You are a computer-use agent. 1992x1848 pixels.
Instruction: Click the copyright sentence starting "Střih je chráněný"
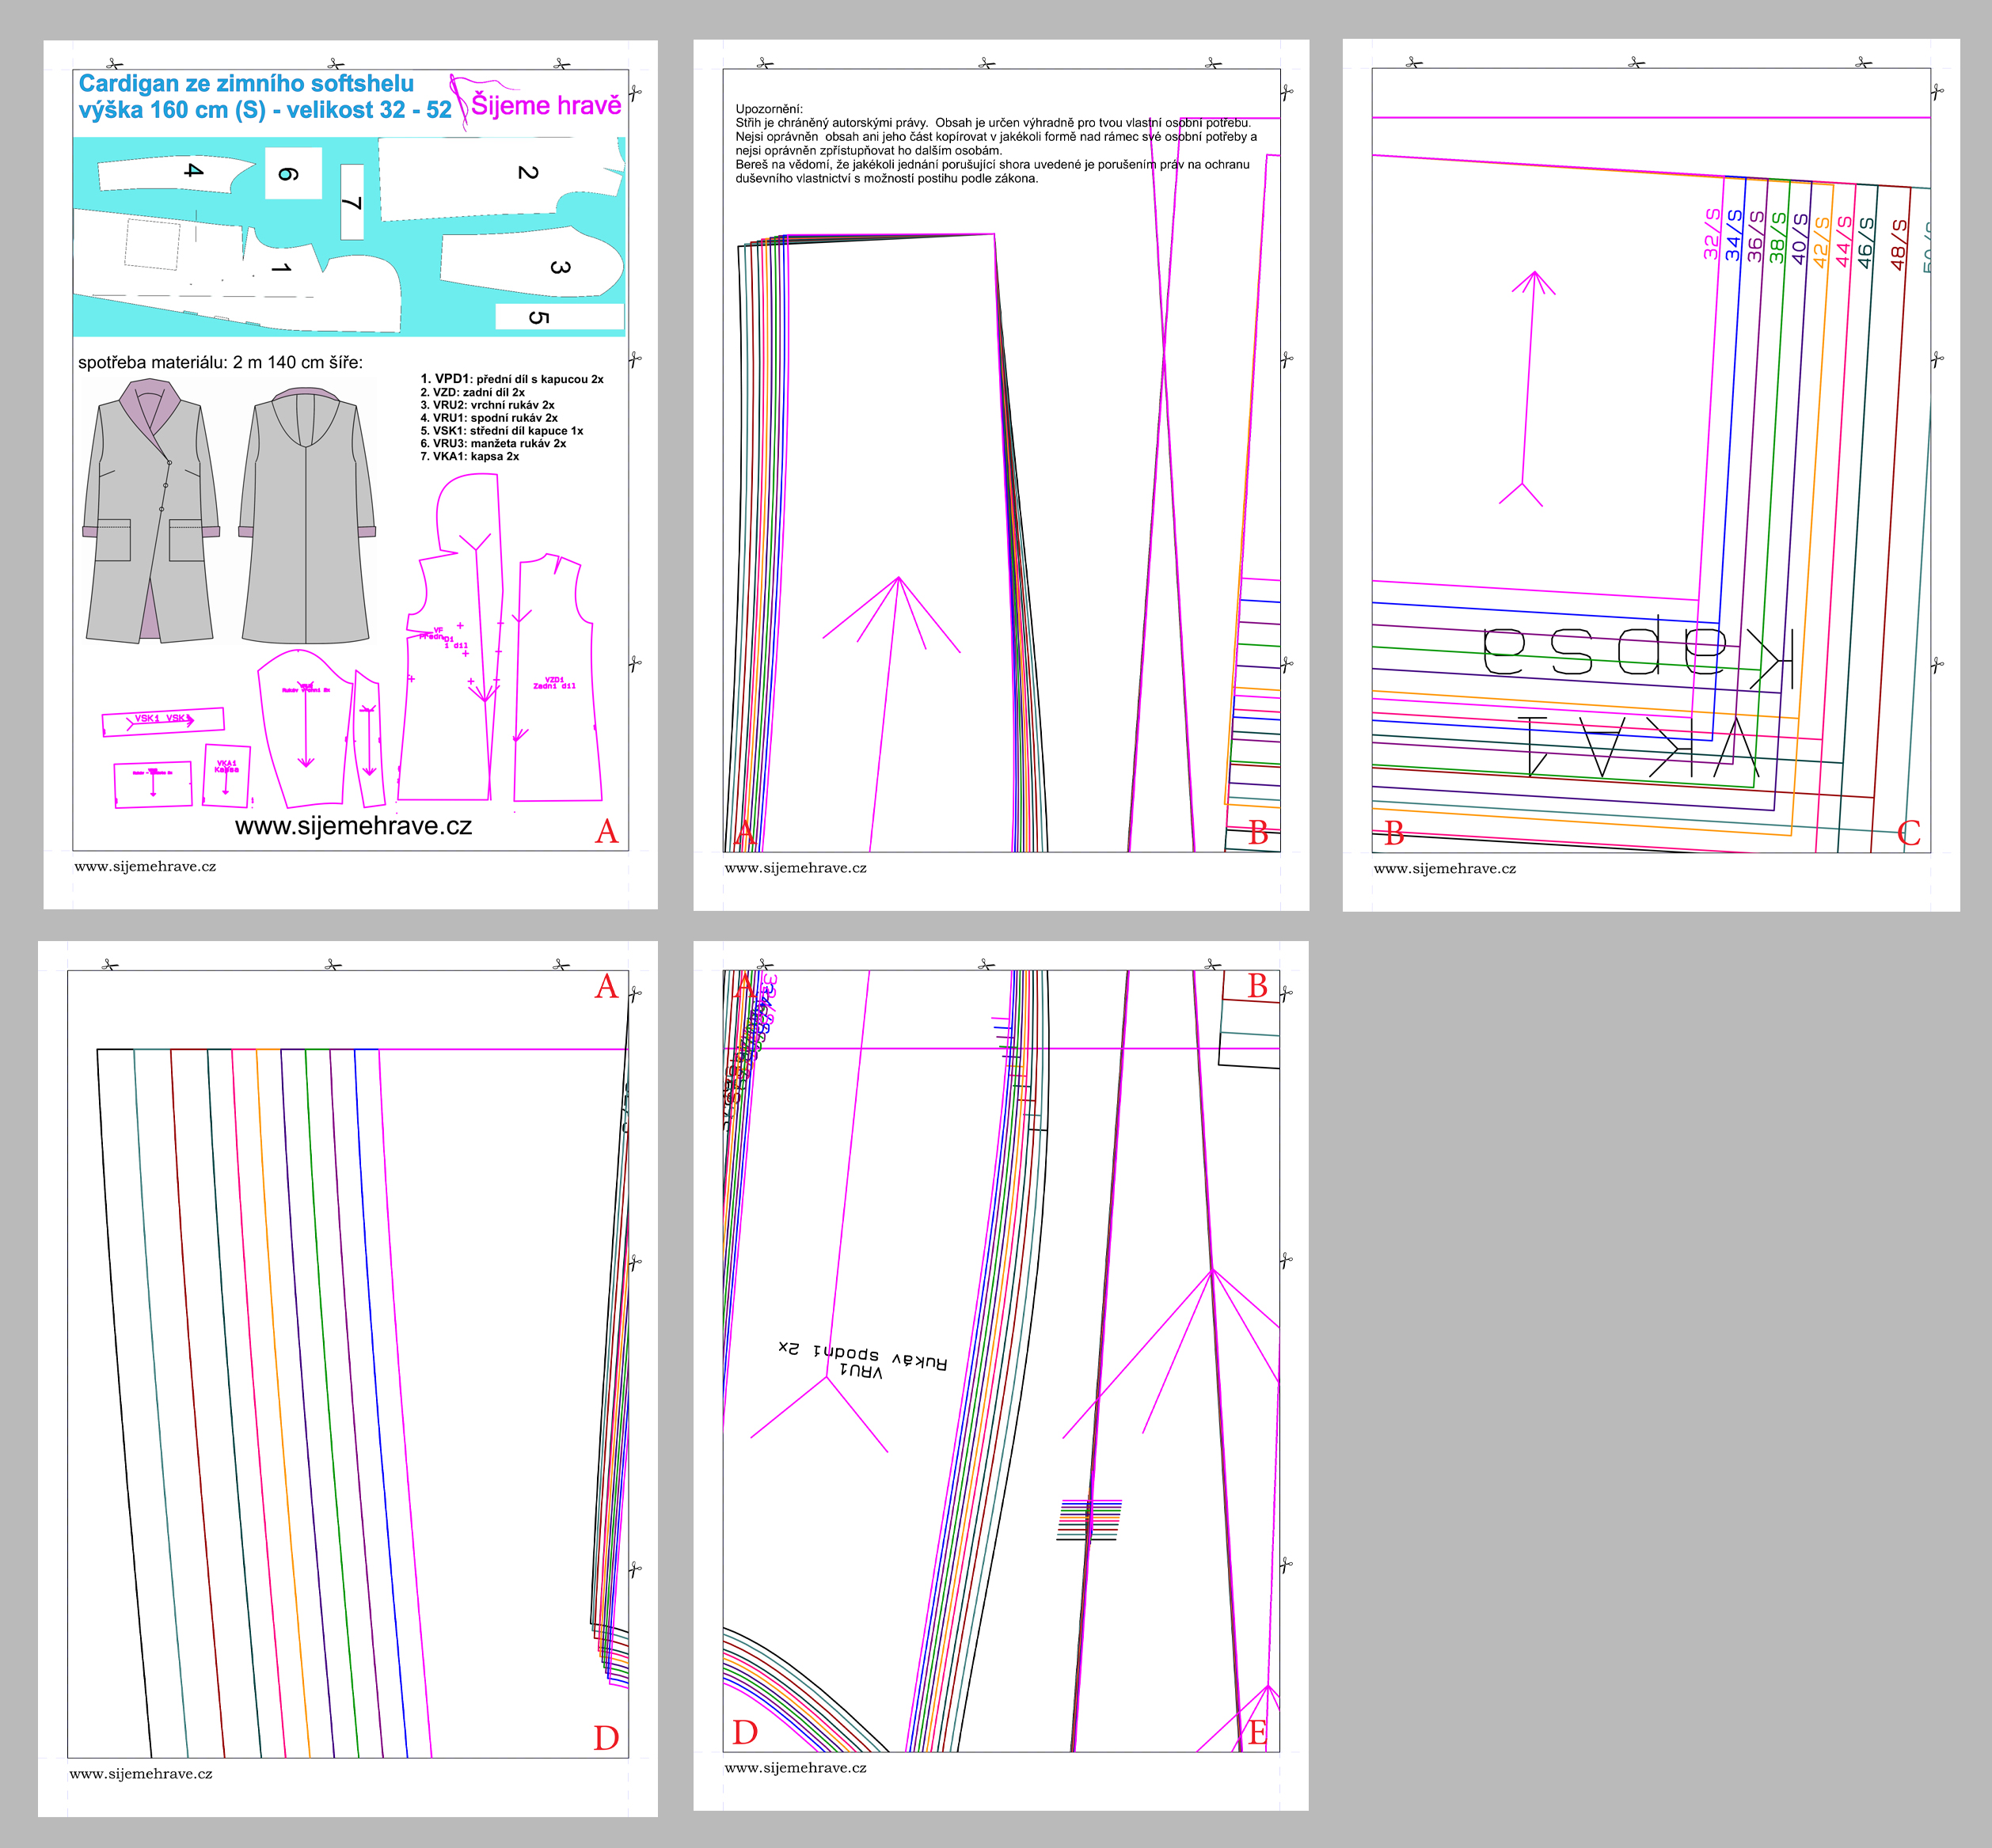tap(993, 123)
